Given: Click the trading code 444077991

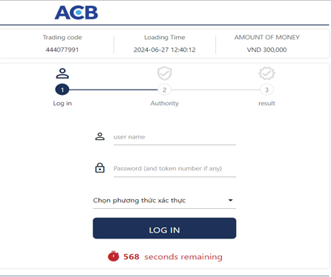Looking at the screenshot, I should coord(62,50).
